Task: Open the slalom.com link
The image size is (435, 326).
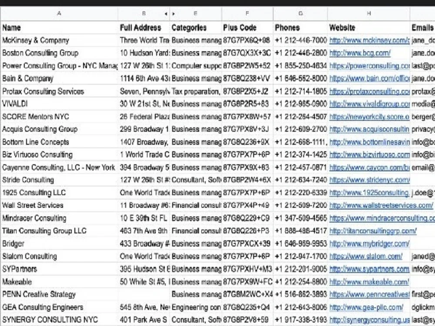Action: point(366,256)
